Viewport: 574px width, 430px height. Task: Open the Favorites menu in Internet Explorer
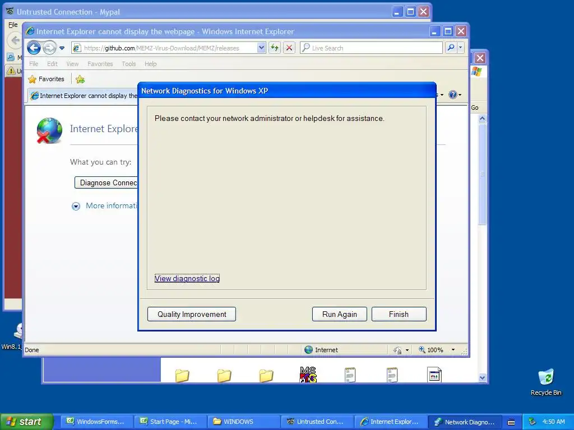[100, 64]
